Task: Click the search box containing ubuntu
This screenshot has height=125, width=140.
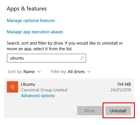Action: coord(46,58)
